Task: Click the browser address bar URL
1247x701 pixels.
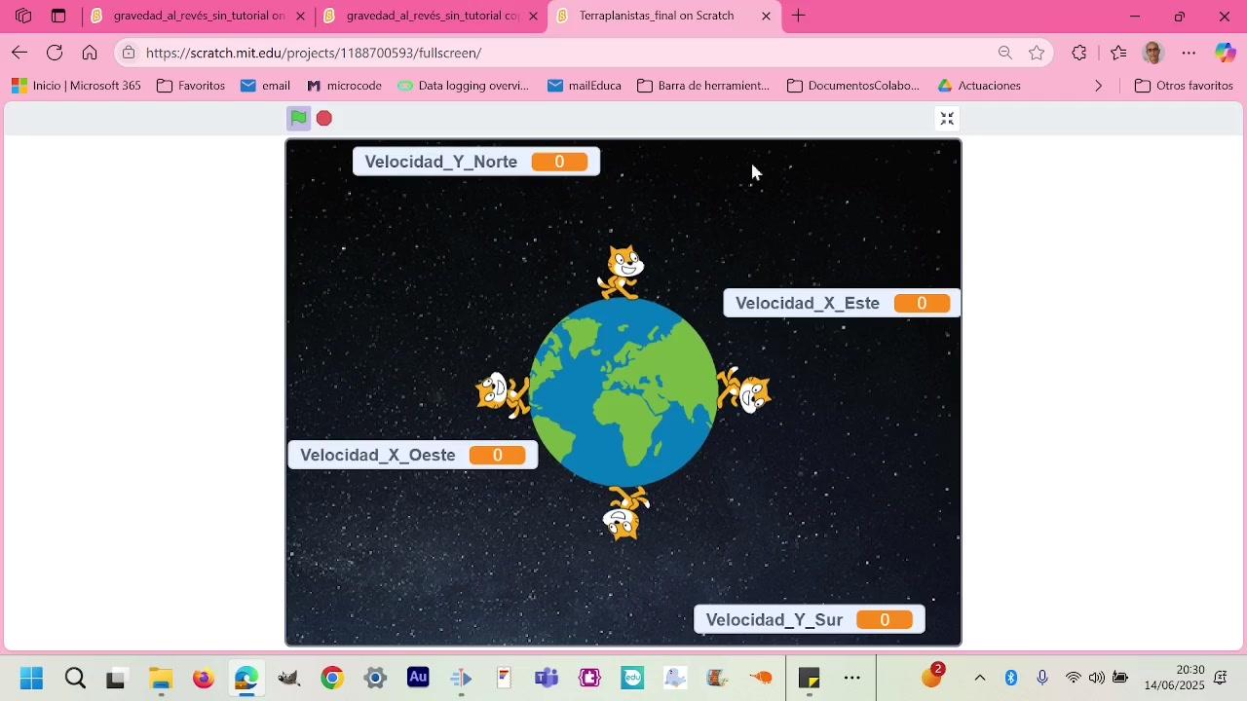Action: click(x=314, y=53)
